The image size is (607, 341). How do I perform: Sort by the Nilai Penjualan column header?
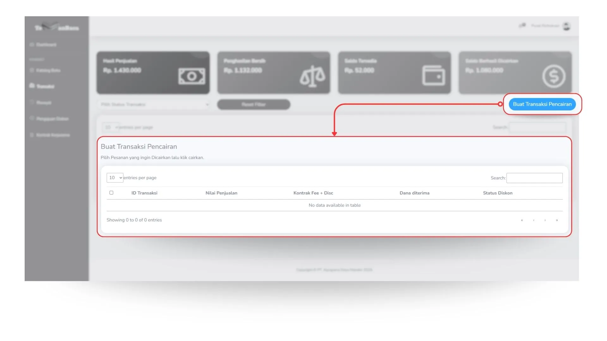click(x=221, y=193)
